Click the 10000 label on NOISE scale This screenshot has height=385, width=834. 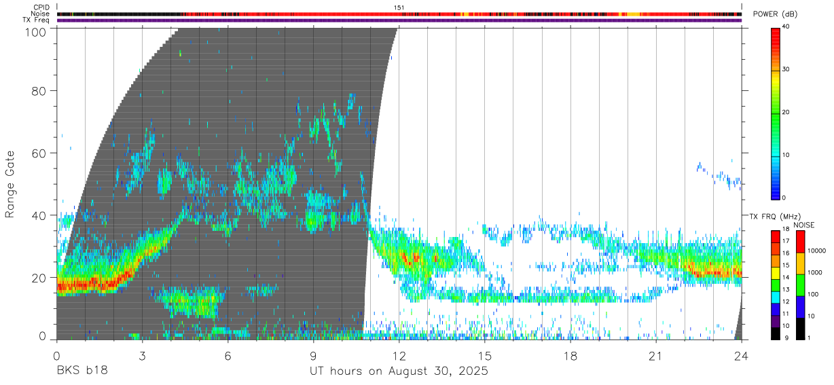click(x=817, y=251)
